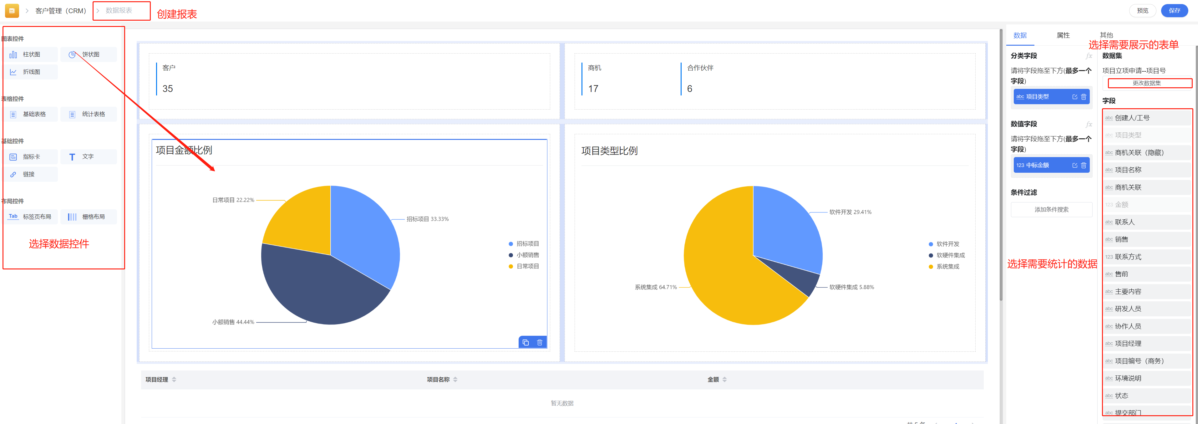Click the orange app home icon
This screenshot has height=424, width=1198.
tap(12, 10)
